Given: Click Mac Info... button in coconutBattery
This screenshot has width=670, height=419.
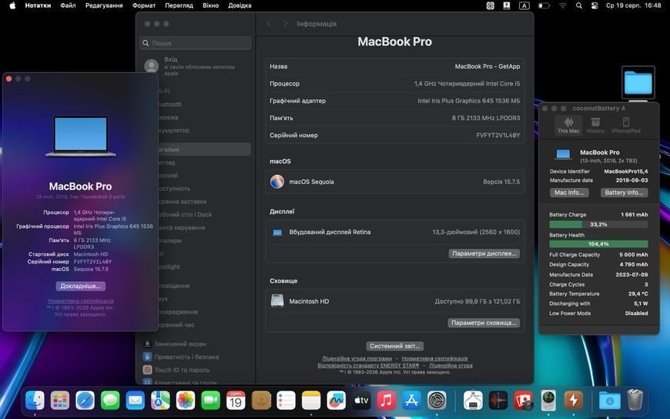Looking at the screenshot, I should pos(569,193).
